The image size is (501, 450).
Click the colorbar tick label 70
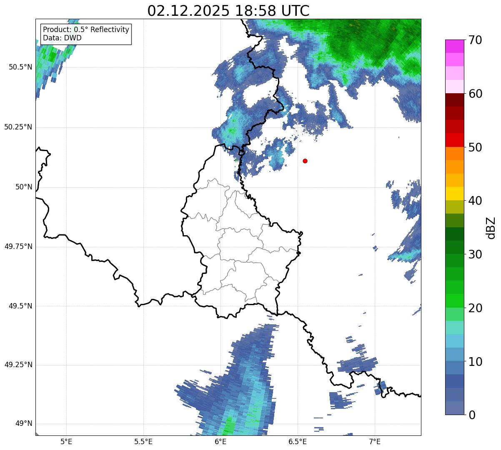(475, 40)
